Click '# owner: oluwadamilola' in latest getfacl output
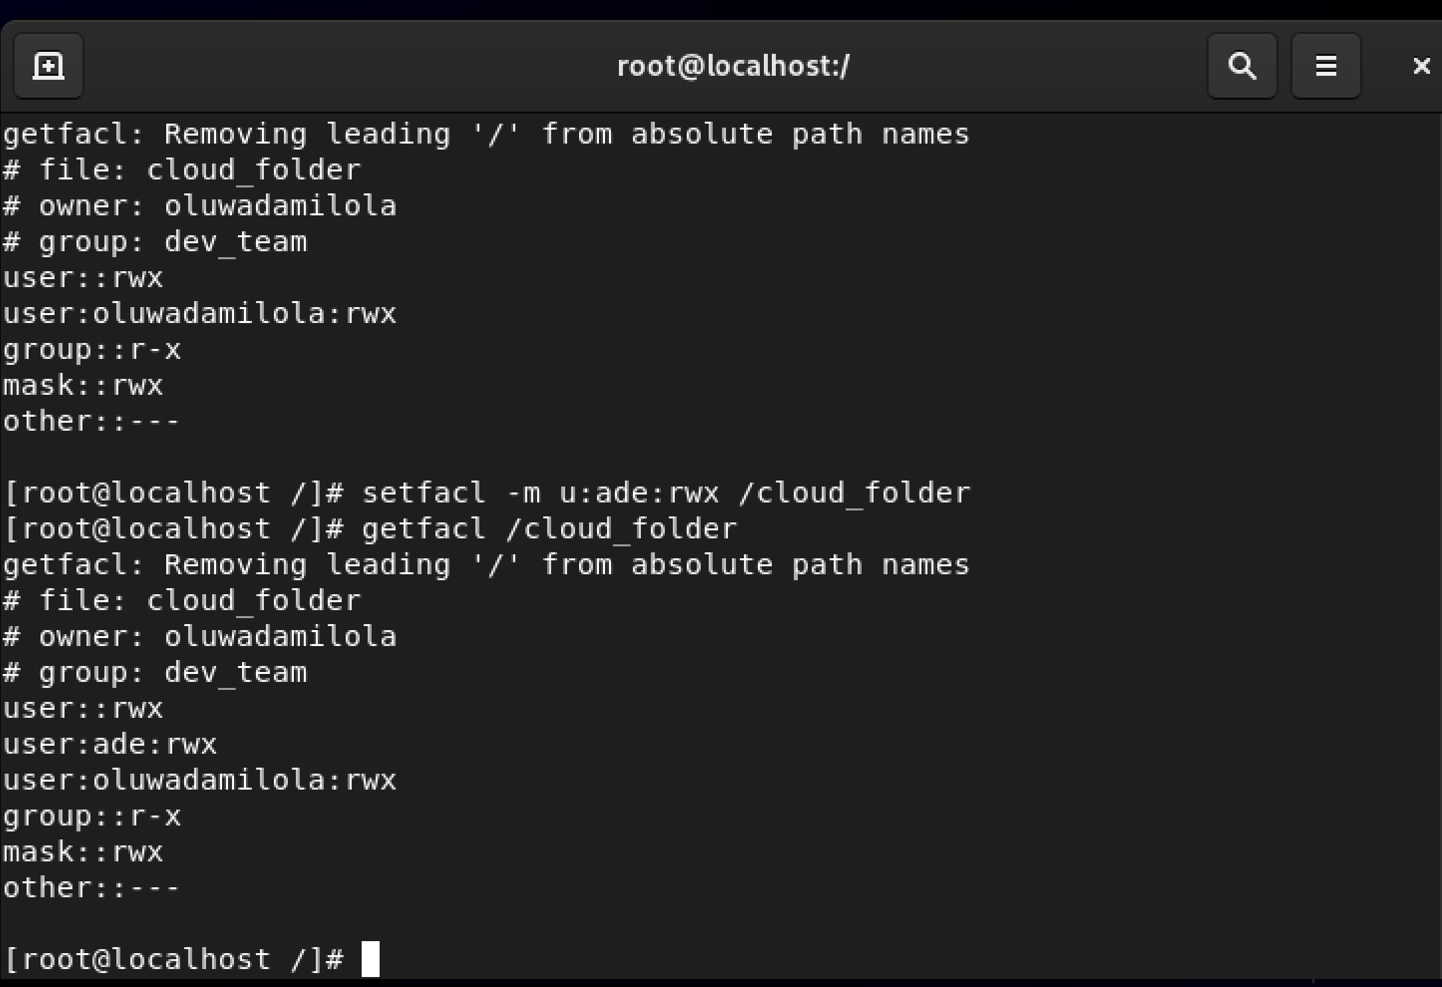The image size is (1442, 987). 199,637
